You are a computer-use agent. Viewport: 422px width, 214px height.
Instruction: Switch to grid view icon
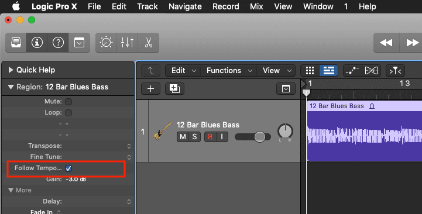(310, 70)
